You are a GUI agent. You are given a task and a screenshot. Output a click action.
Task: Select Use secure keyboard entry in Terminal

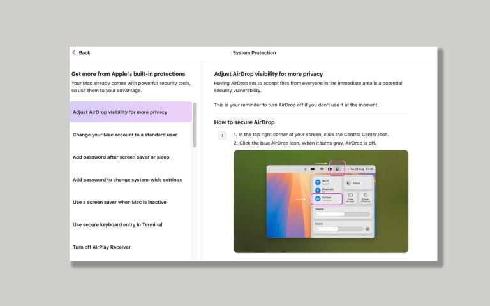tap(117, 224)
